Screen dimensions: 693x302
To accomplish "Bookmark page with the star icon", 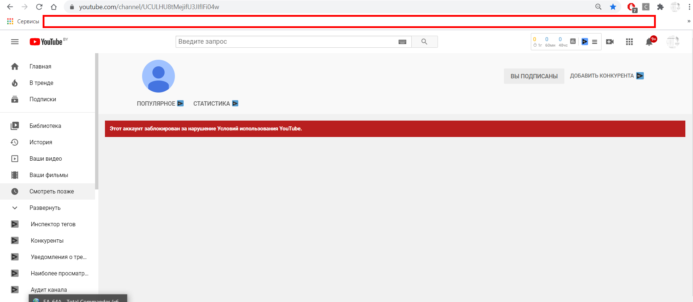I will 613,7.
